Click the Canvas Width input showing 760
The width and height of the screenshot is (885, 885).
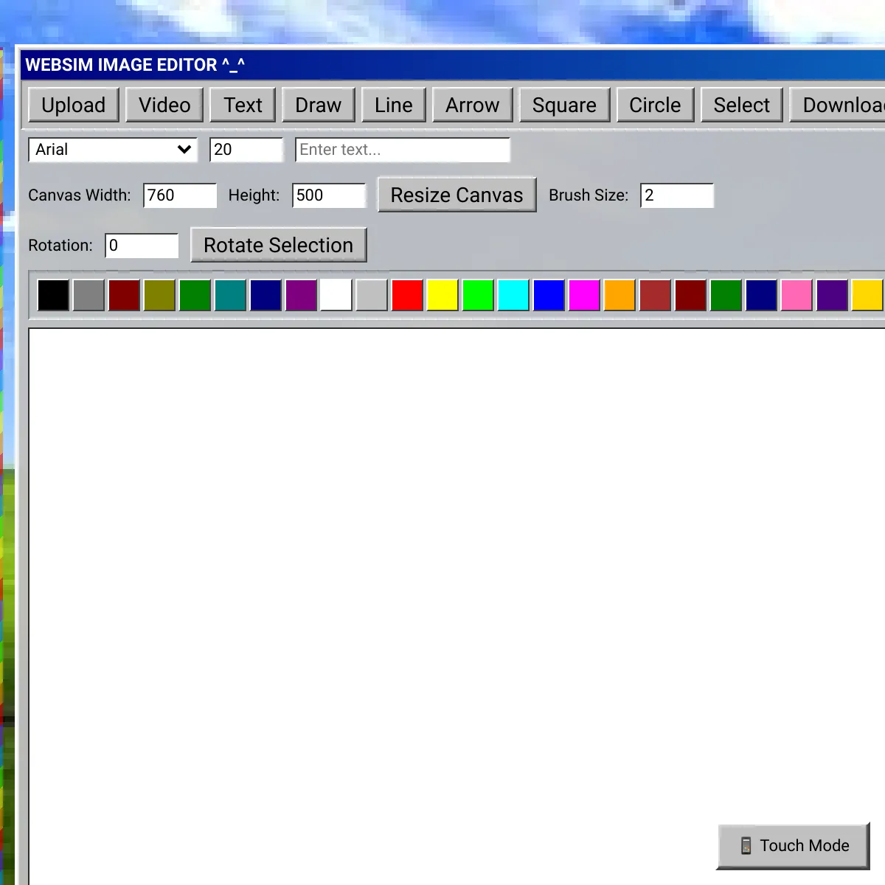pyautogui.click(x=179, y=195)
